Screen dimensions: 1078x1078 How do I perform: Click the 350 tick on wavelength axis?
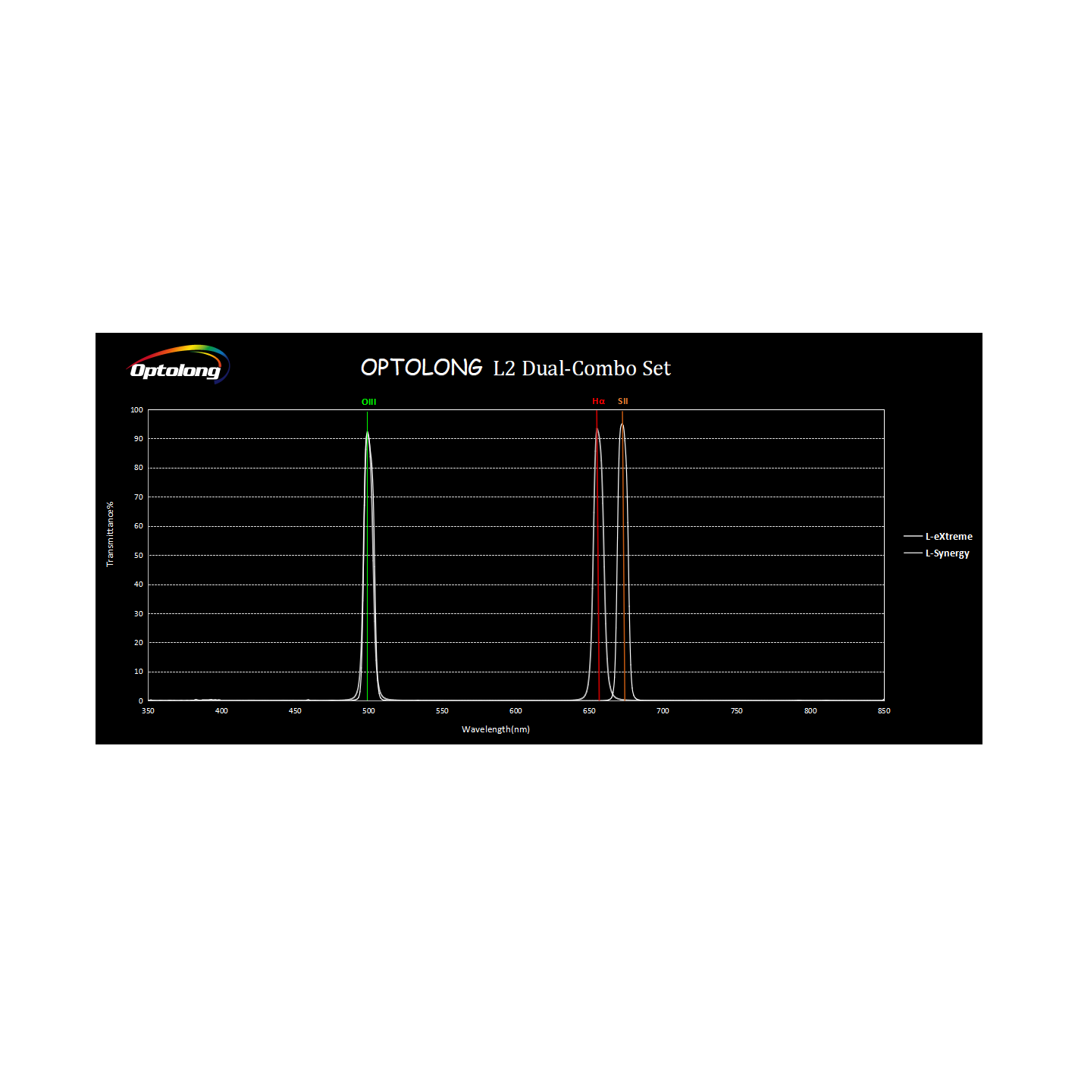(148, 711)
